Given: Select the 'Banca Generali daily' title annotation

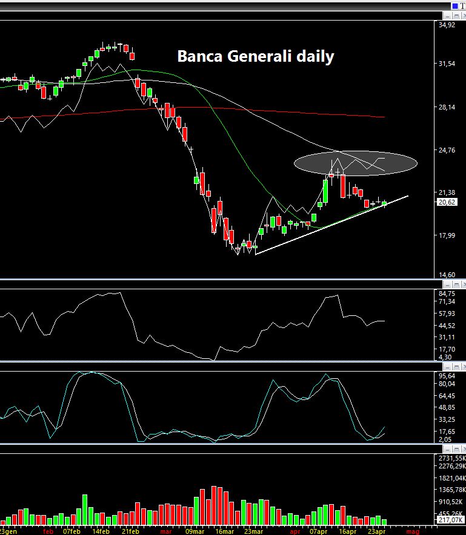Looking at the screenshot, I should click(256, 56).
